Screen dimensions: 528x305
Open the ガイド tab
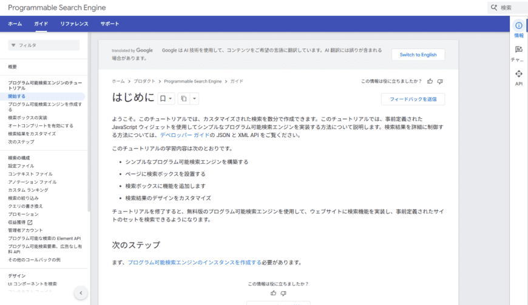coord(41,24)
